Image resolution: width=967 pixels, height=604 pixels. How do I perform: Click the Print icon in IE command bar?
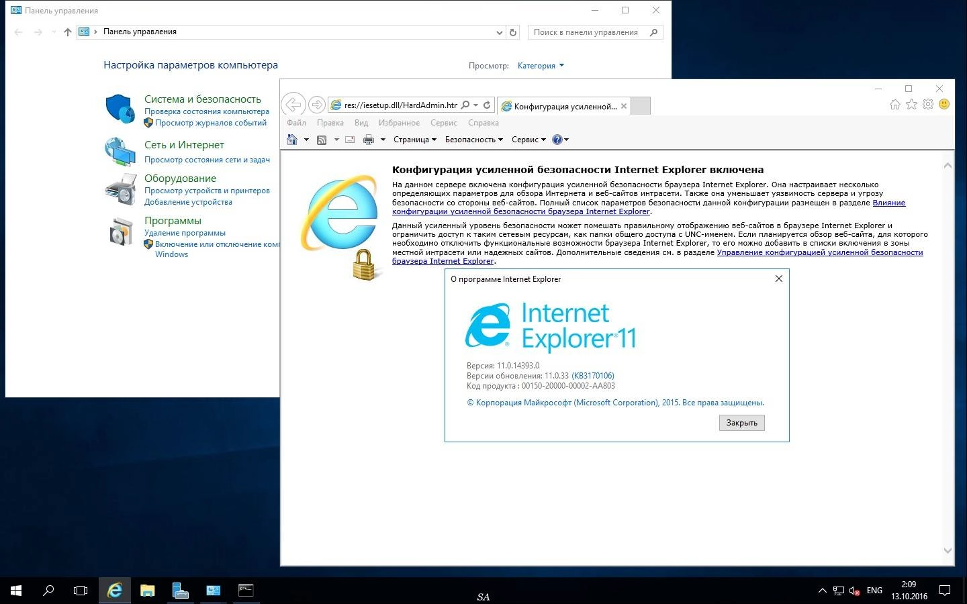point(368,140)
